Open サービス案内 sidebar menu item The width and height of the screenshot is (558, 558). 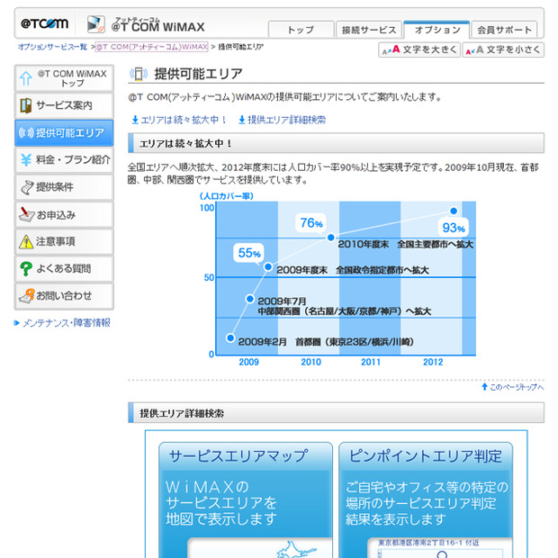(x=64, y=105)
